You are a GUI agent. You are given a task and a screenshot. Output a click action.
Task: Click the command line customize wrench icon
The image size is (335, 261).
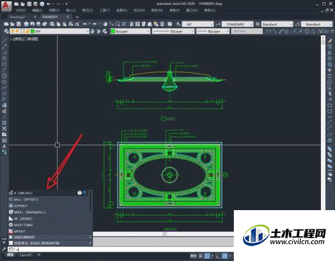4,249
